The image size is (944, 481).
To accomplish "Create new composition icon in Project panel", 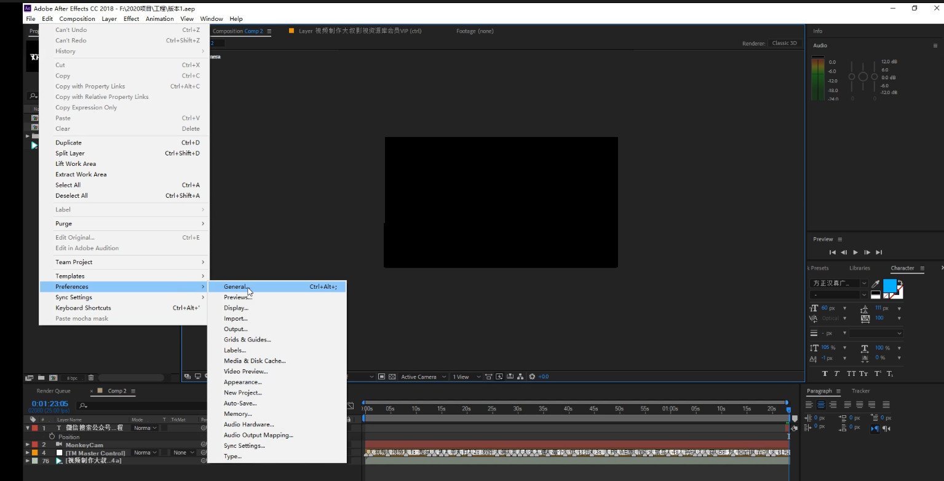I will (53, 378).
